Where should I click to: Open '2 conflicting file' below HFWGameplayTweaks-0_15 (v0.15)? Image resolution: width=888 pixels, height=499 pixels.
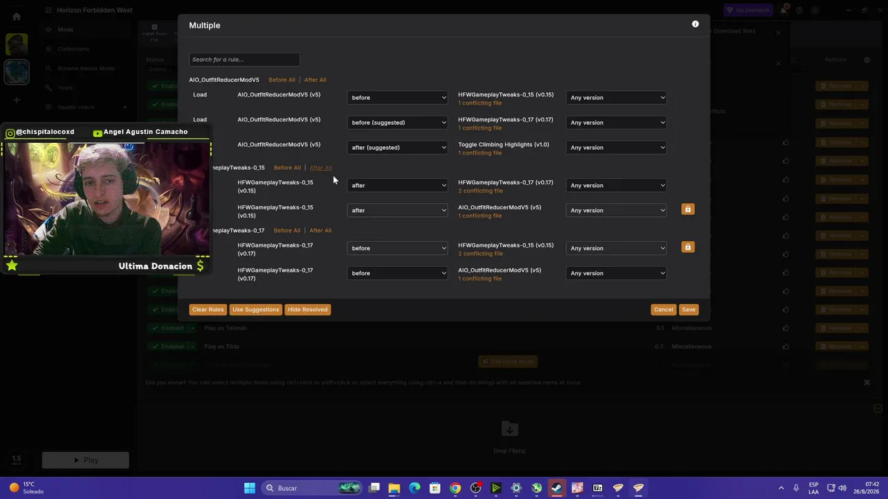coord(480,254)
